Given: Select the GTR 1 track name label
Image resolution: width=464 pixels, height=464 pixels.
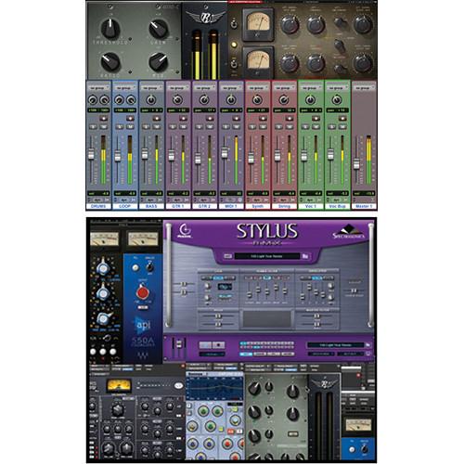Looking at the screenshot, I should 178,206.
